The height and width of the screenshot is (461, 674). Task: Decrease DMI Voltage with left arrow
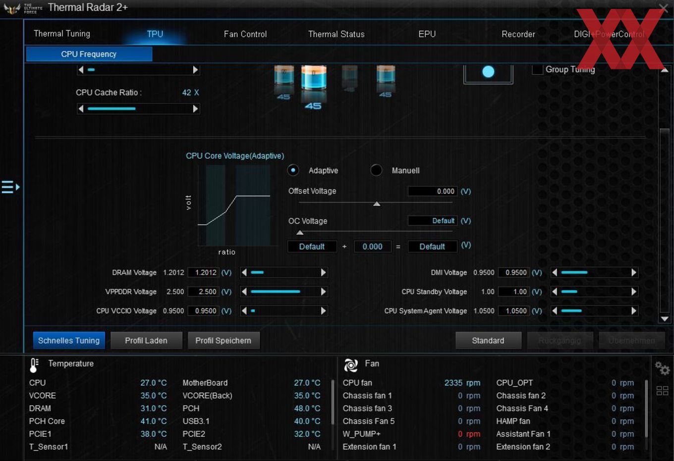coord(555,272)
